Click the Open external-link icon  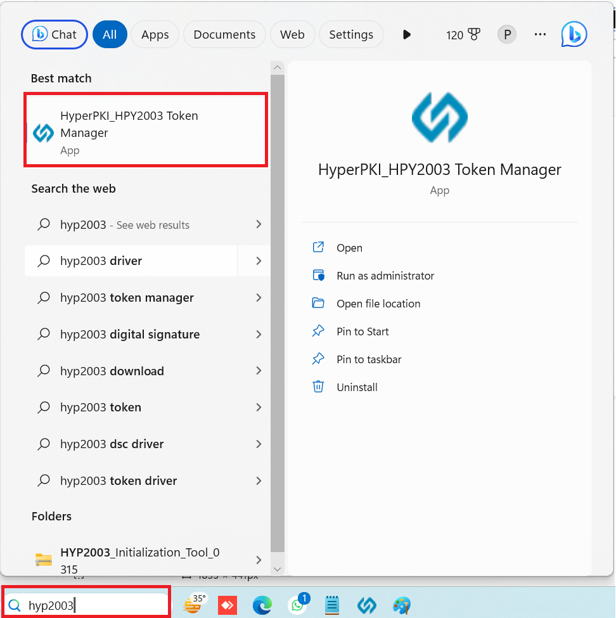coord(318,247)
